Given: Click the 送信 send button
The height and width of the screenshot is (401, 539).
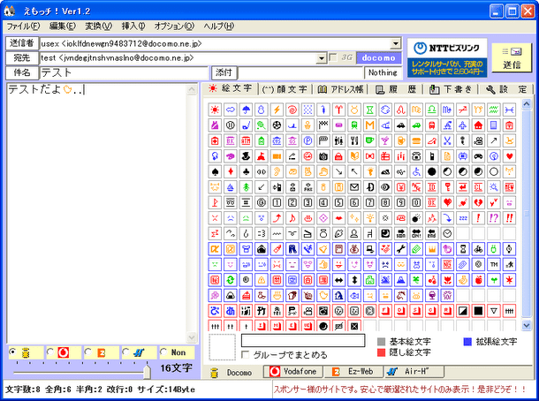Looking at the screenshot, I should point(512,57).
